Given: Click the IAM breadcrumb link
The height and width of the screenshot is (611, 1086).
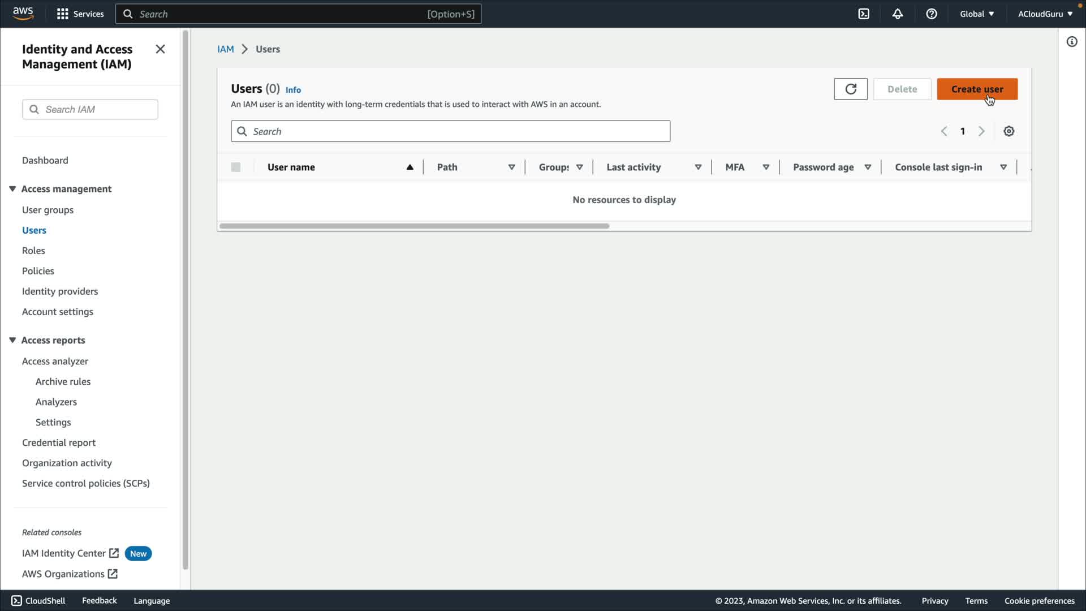Looking at the screenshot, I should (225, 49).
